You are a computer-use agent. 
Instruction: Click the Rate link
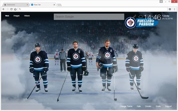(x=139, y=106)
